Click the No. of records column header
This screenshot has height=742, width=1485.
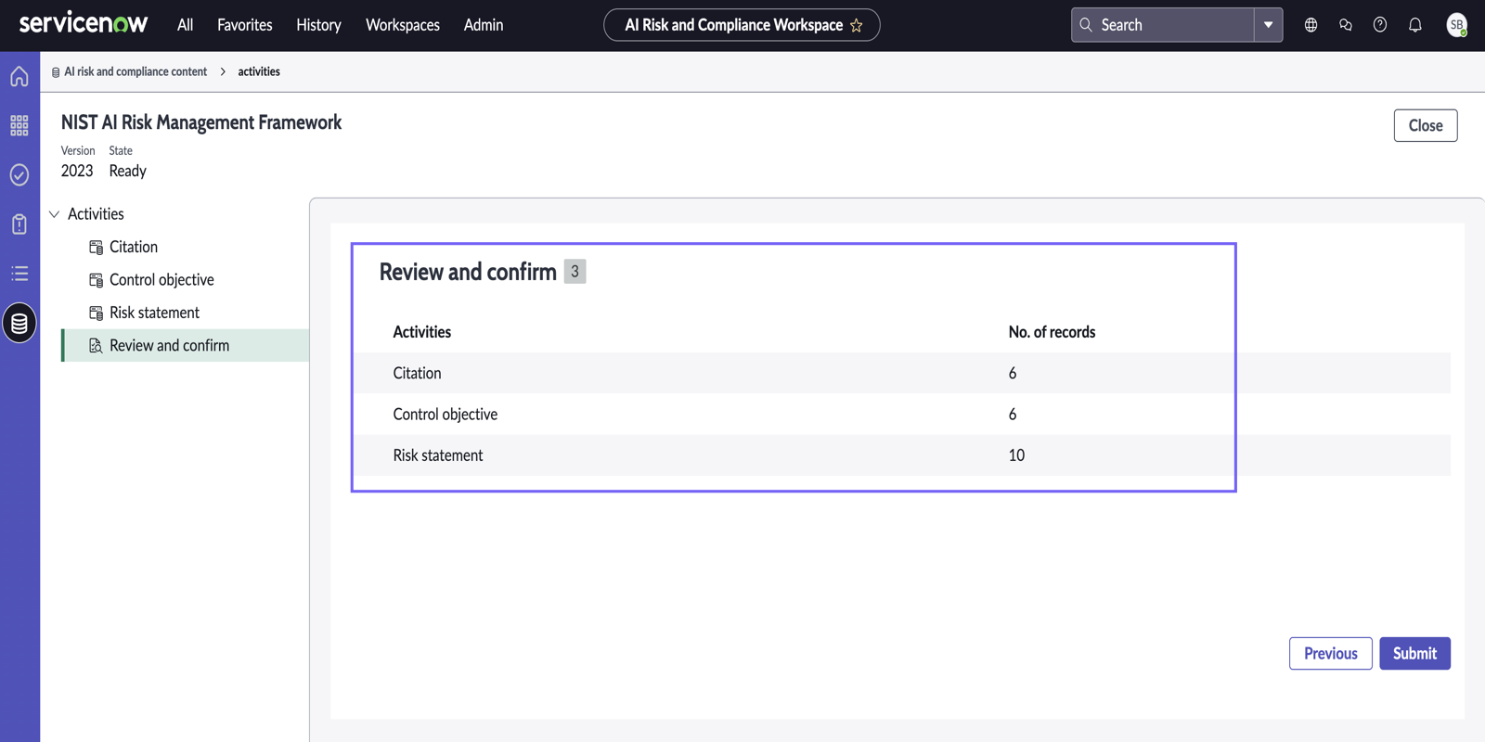coord(1052,332)
